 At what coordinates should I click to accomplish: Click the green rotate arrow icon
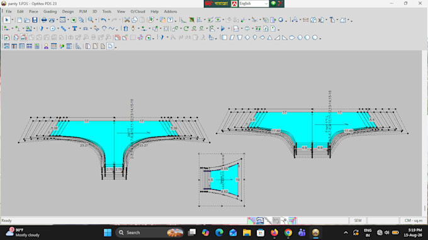click(x=186, y=29)
